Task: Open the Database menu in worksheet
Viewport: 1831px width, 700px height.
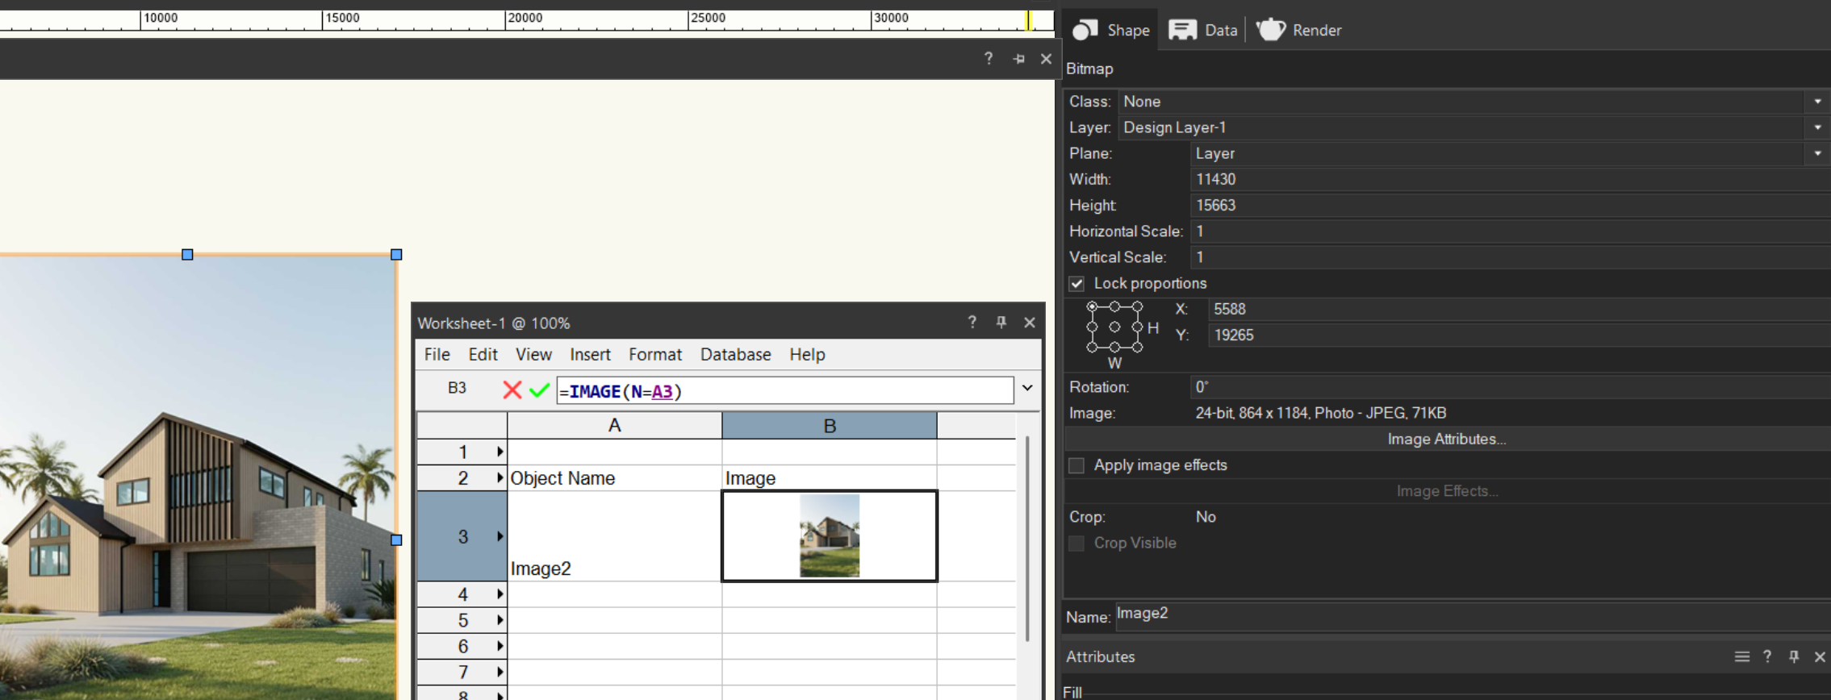Action: (735, 355)
